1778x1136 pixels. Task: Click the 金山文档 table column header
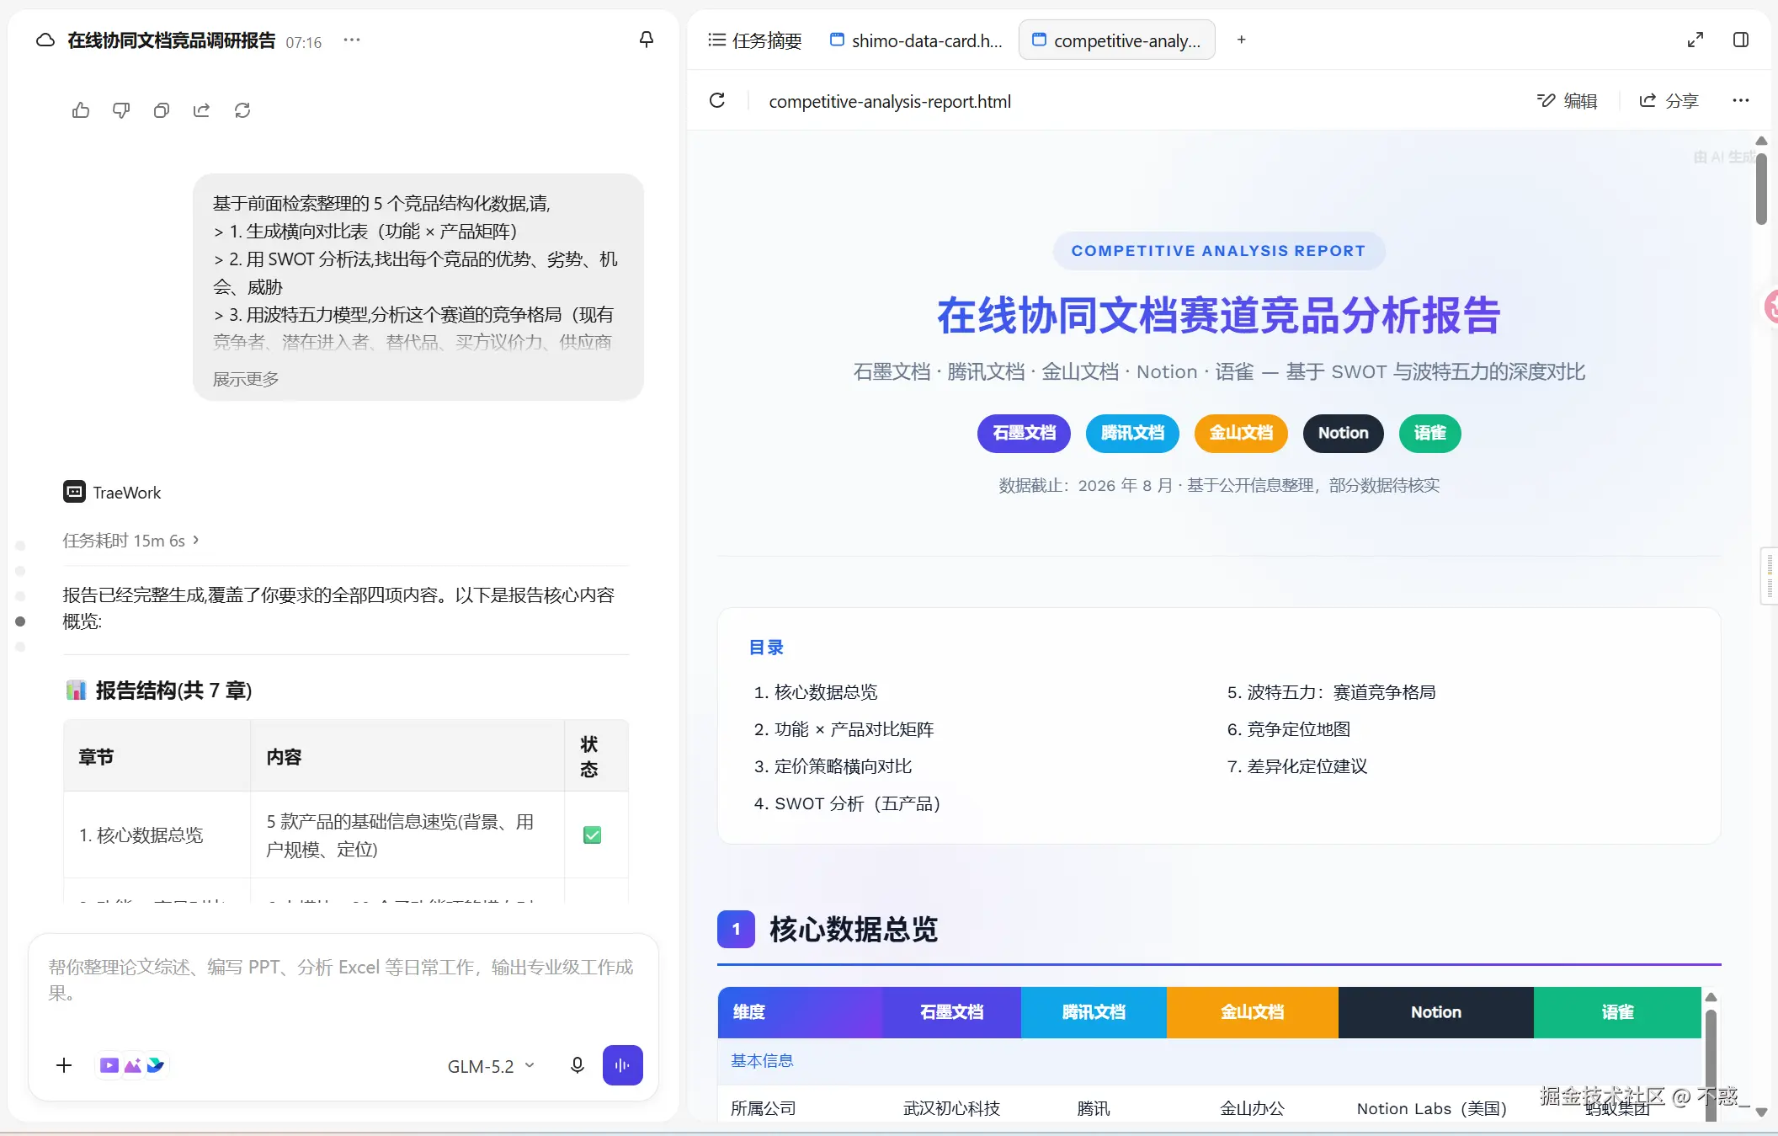(x=1253, y=1012)
